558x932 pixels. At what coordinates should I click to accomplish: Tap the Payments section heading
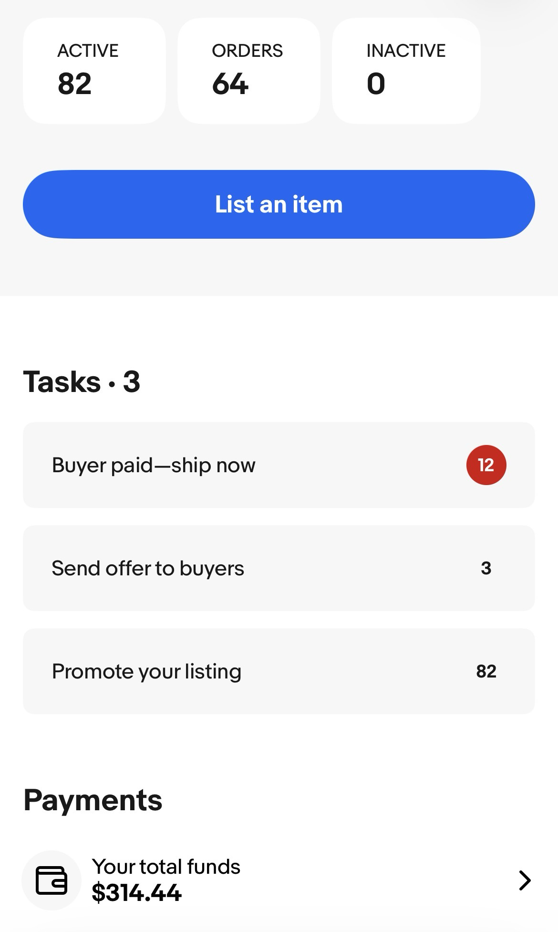[93, 800]
